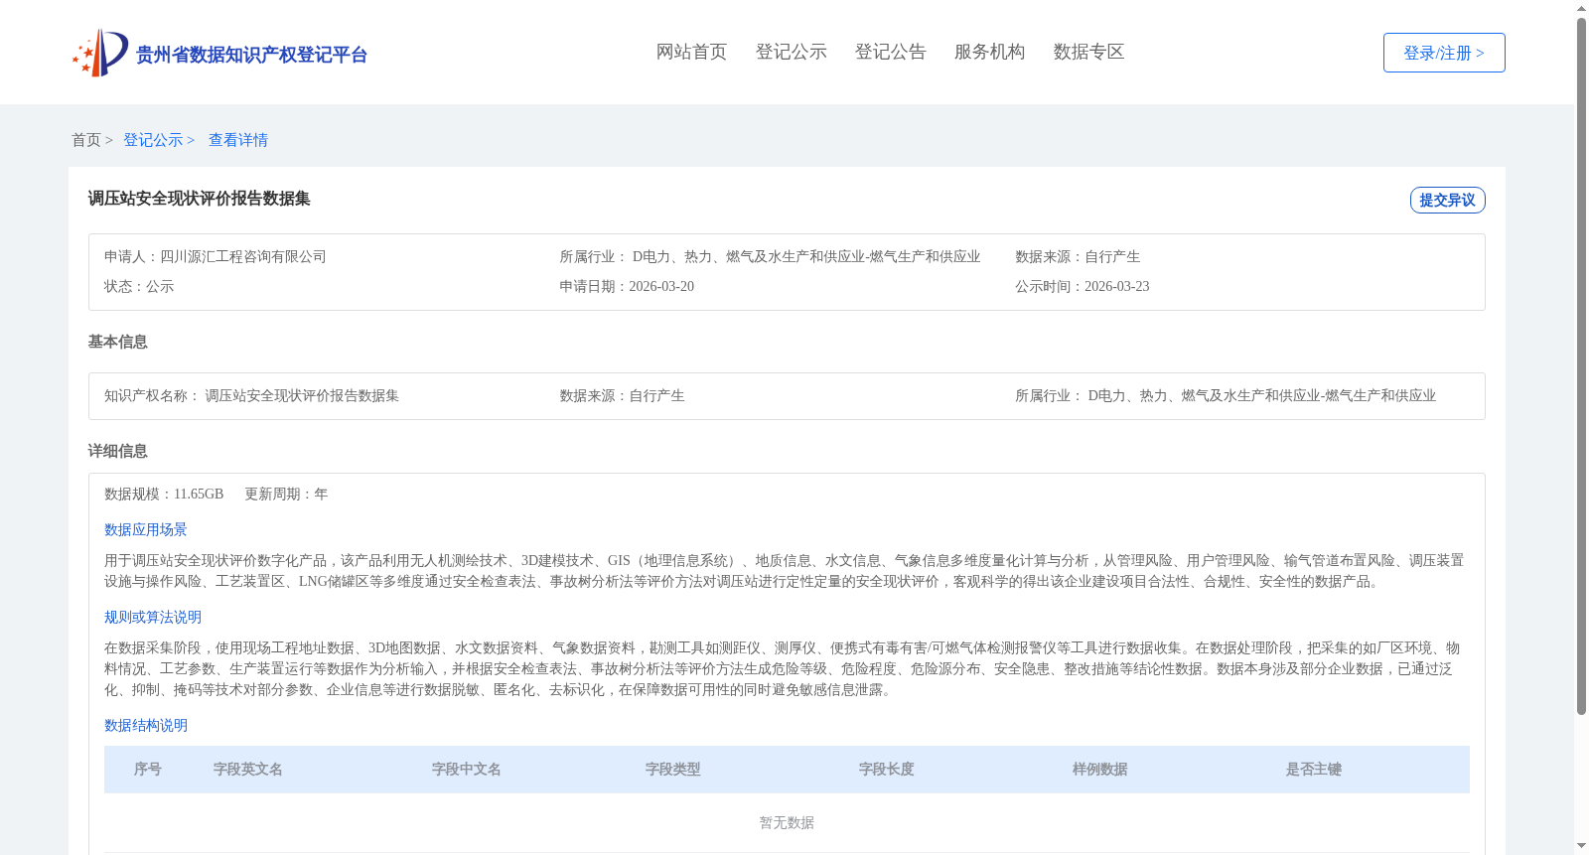Open the 服务机构 navigation item
The width and height of the screenshot is (1589, 855).
989,52
